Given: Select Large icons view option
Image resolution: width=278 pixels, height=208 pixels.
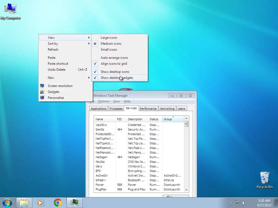Looking at the screenshot, I should click(x=120, y=37).
